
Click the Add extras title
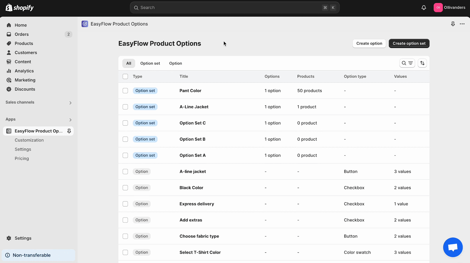(191, 220)
